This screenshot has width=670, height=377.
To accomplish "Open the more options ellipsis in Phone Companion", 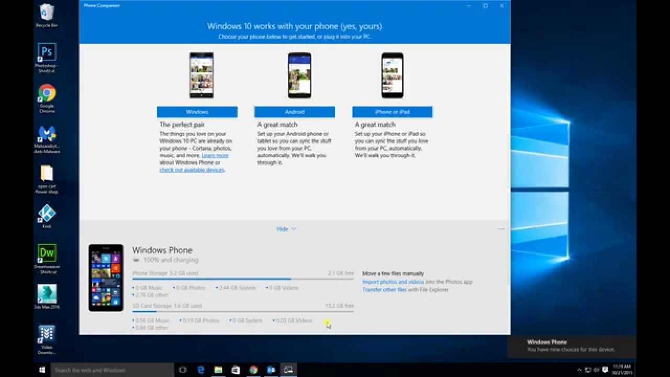I will pyautogui.click(x=501, y=229).
